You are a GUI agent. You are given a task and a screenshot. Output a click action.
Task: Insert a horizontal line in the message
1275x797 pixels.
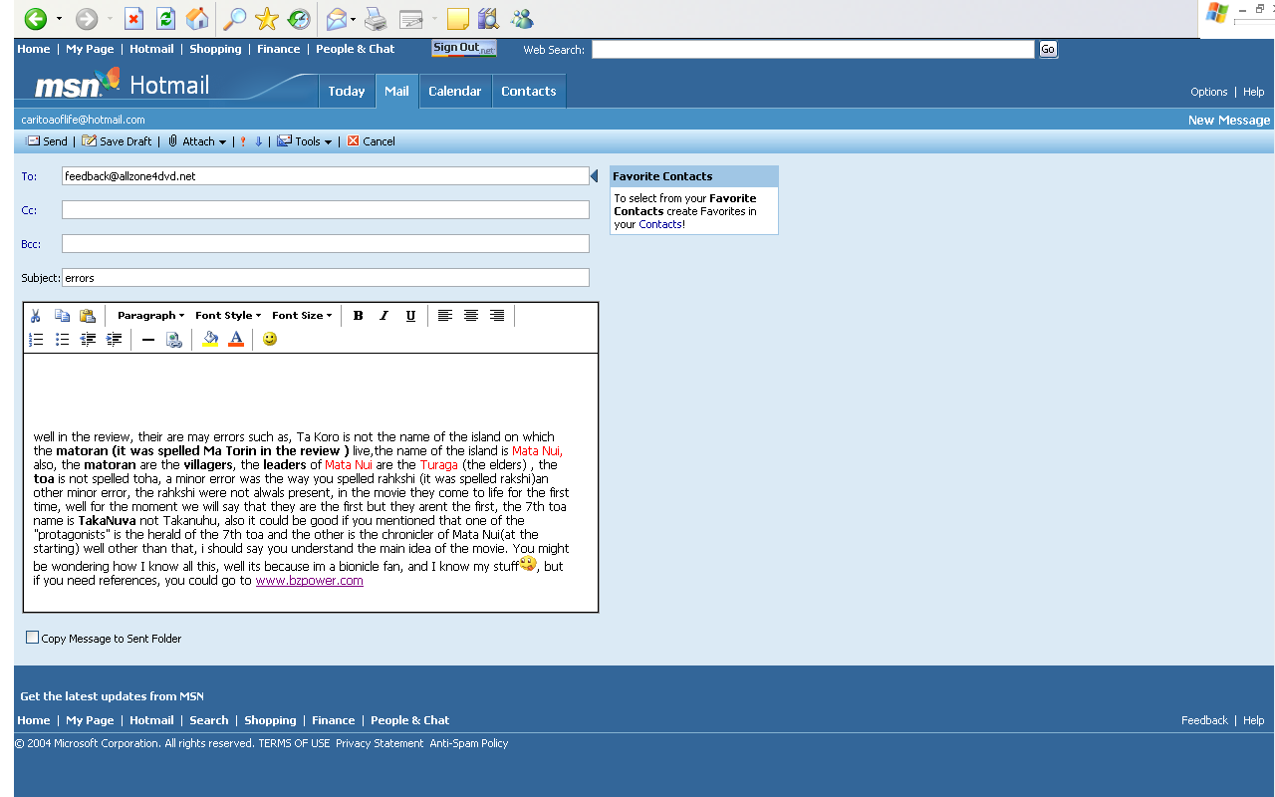pyautogui.click(x=148, y=340)
